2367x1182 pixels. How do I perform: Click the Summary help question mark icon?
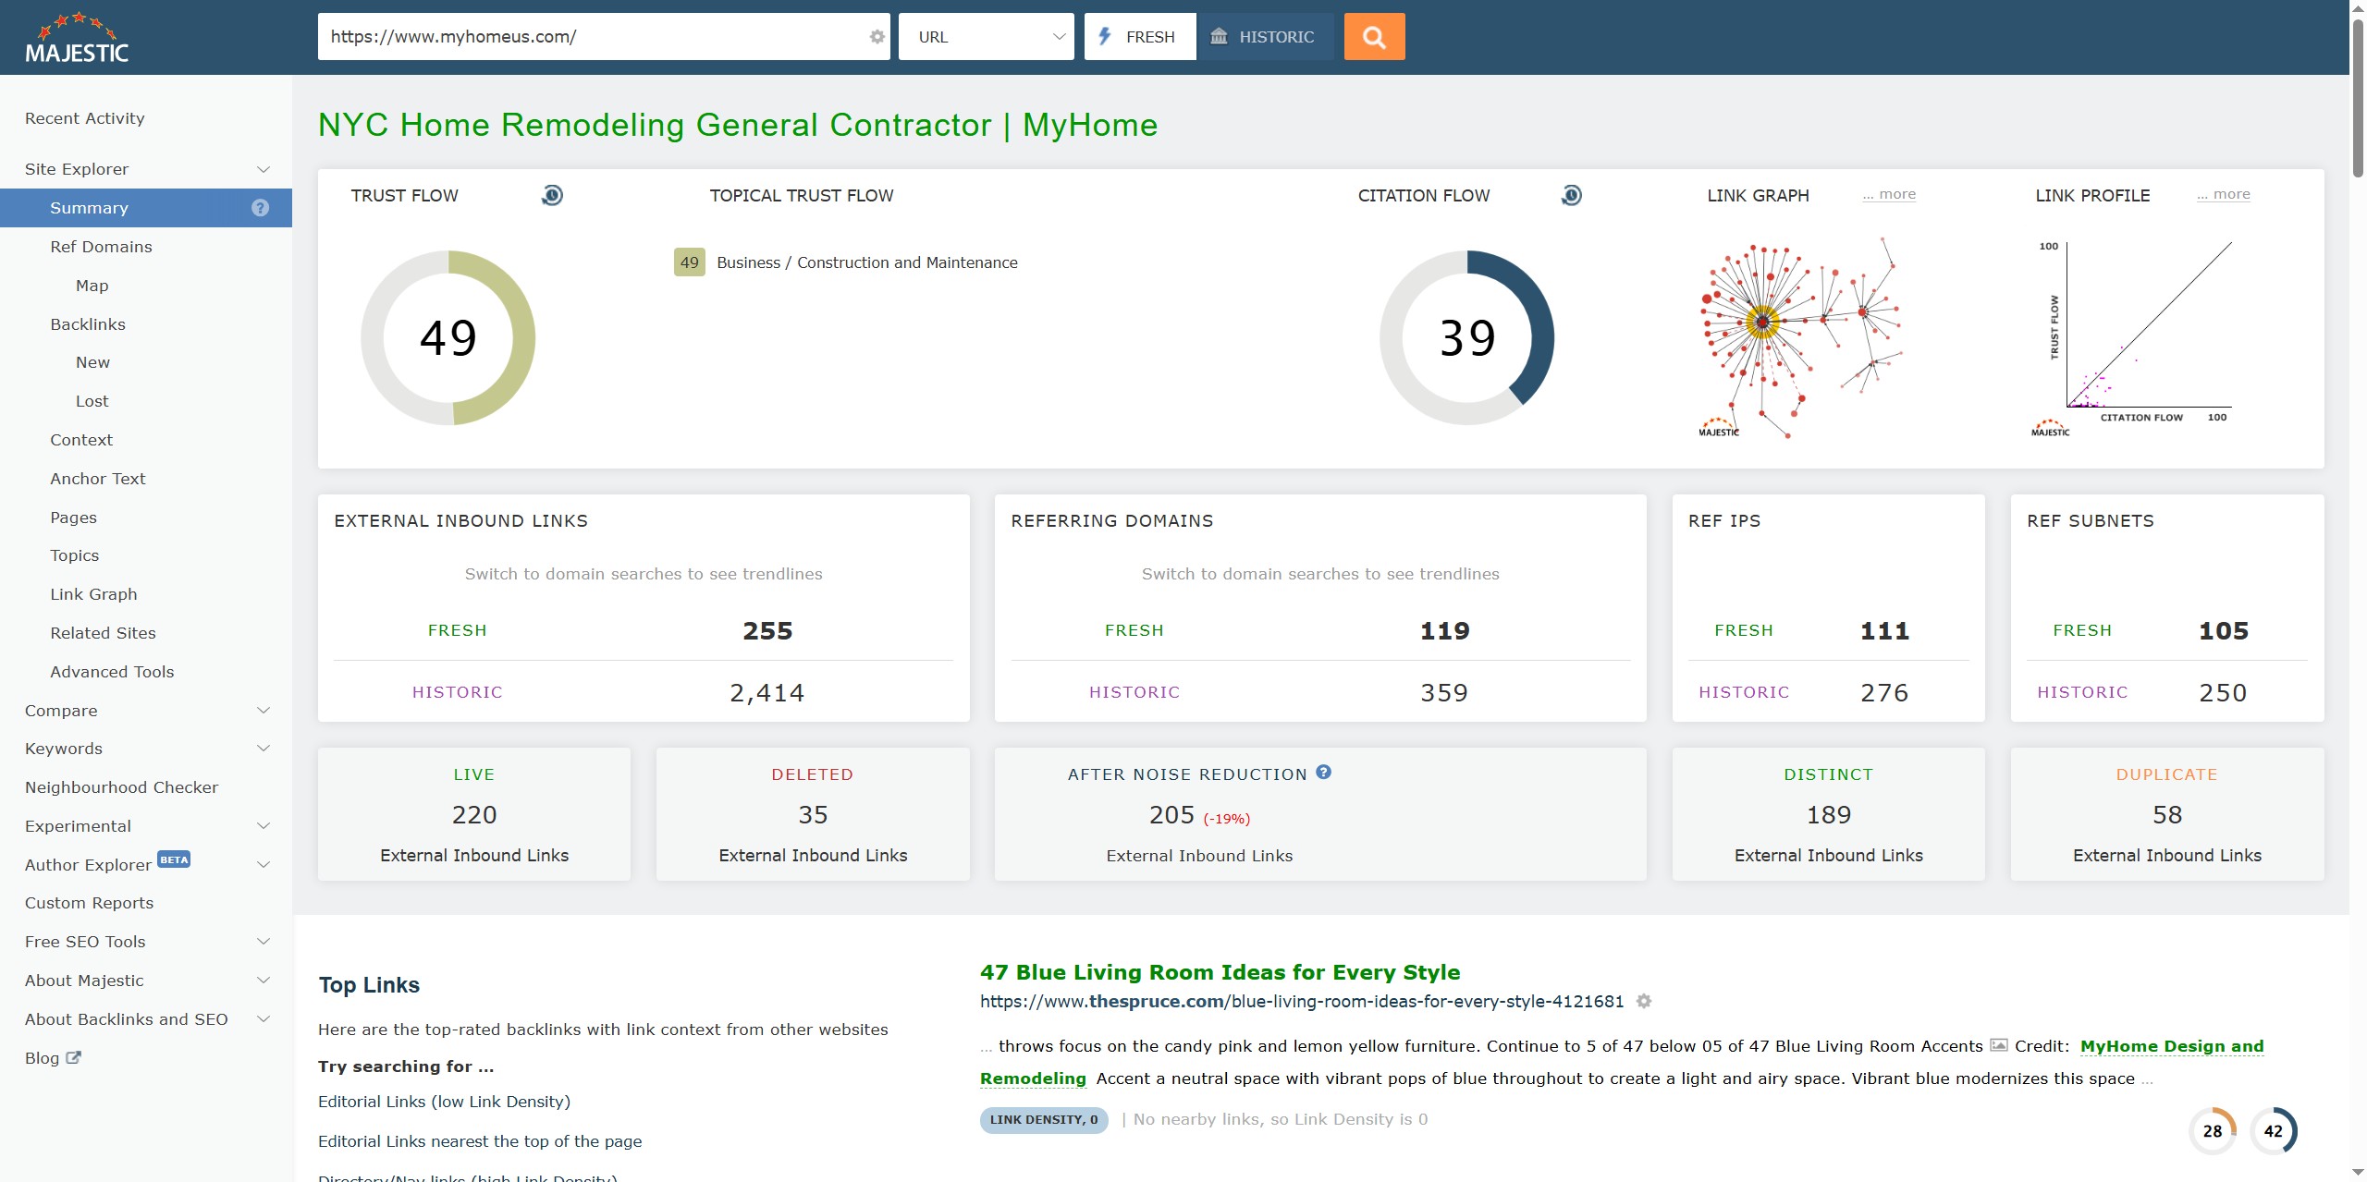(x=260, y=208)
